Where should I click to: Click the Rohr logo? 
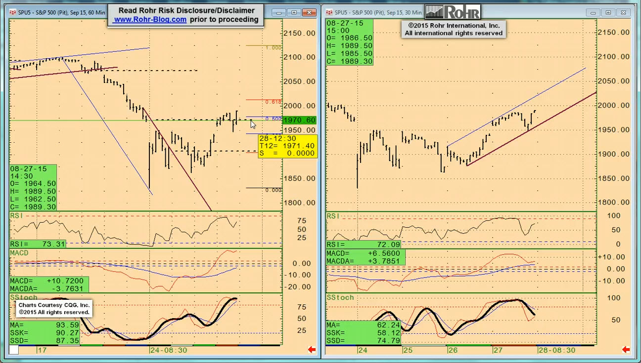click(452, 12)
